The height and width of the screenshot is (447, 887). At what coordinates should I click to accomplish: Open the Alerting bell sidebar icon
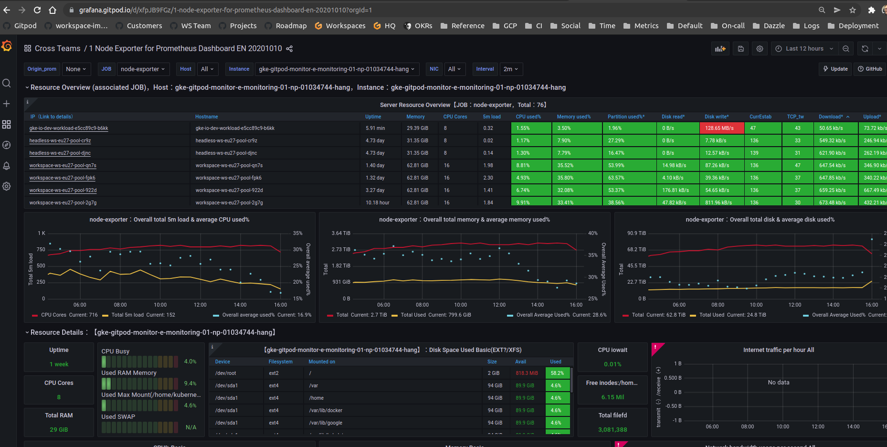point(7,166)
